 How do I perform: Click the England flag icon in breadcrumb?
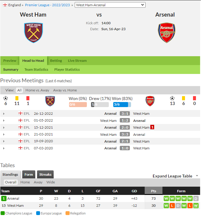(x=5, y=5)
